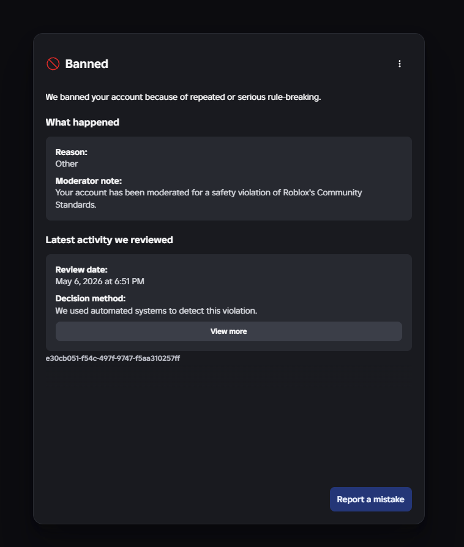Screen dimensions: 464x547
Task: Click the Moderator note: label
Action: pyautogui.click(x=89, y=181)
